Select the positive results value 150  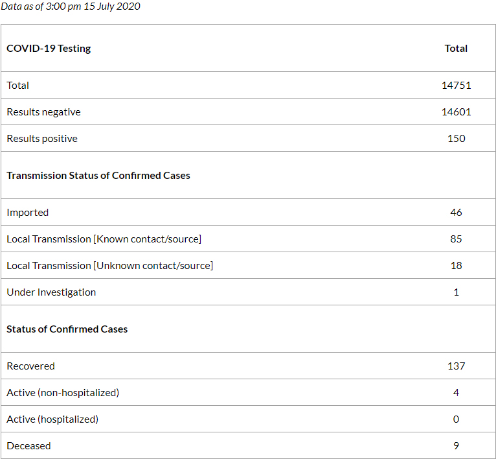click(456, 139)
